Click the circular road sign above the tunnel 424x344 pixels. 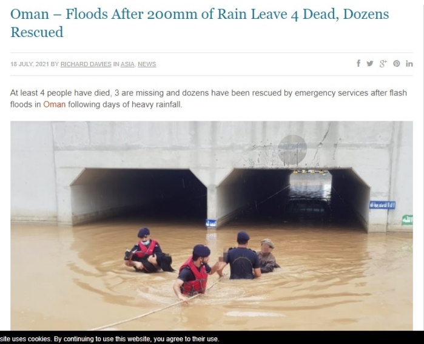click(292, 150)
